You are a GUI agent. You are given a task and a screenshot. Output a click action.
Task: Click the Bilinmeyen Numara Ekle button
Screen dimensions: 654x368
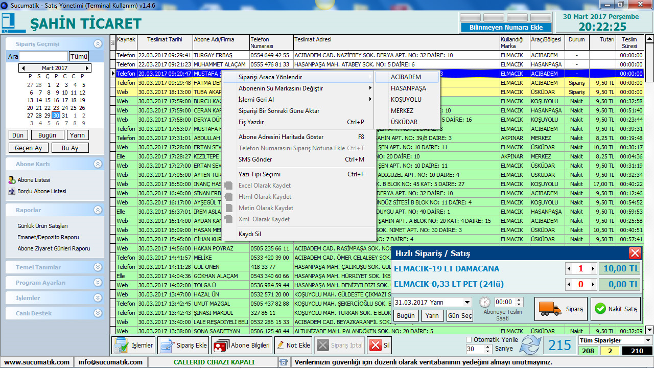coord(506,28)
